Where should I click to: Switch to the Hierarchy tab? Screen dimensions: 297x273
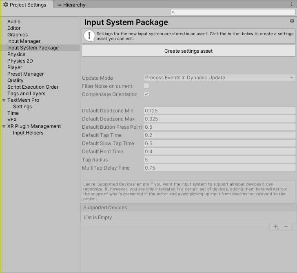(71, 5)
